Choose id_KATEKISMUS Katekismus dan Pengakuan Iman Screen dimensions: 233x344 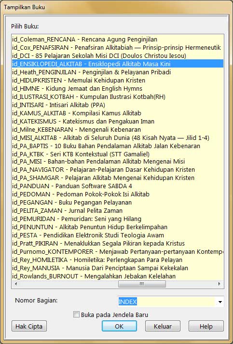click(118, 121)
